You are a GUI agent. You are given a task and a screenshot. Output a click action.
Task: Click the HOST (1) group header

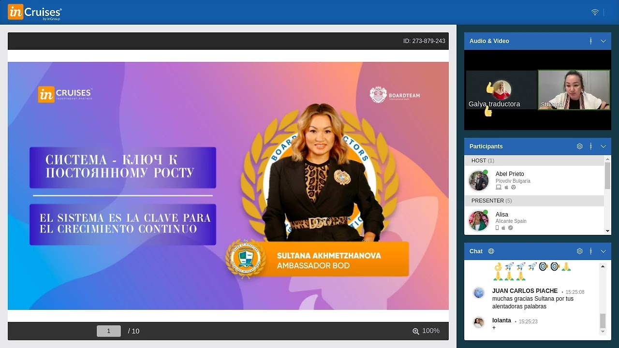pos(534,160)
